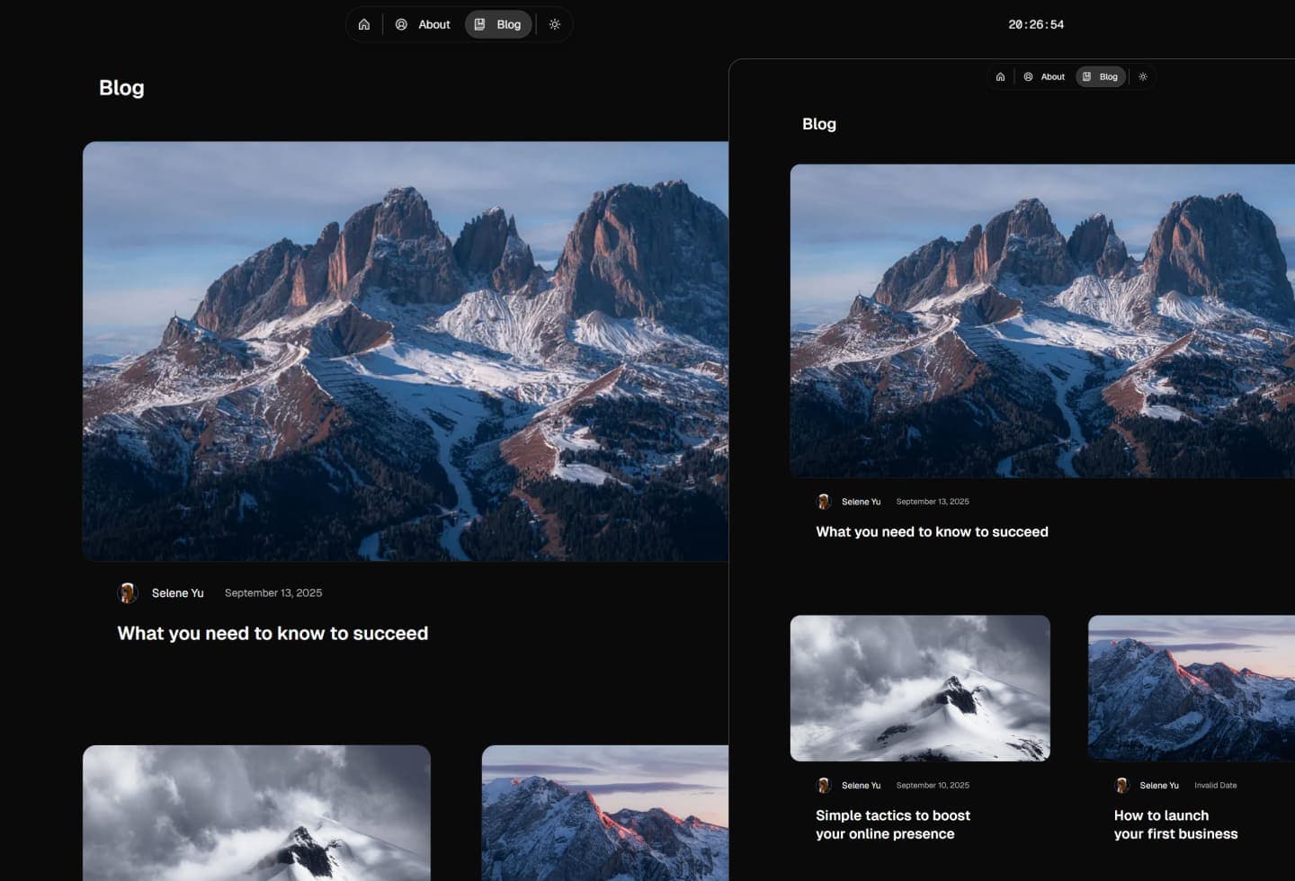The image size is (1295, 881).
Task: Click the September 10, 2025 date
Action: 933,785
